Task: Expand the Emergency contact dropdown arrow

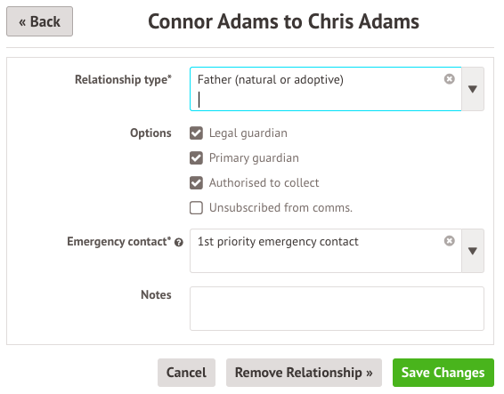Action: click(x=473, y=251)
